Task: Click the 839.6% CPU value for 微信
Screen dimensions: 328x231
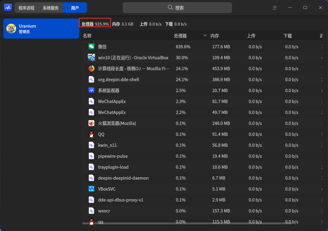Action: pyautogui.click(x=183, y=47)
